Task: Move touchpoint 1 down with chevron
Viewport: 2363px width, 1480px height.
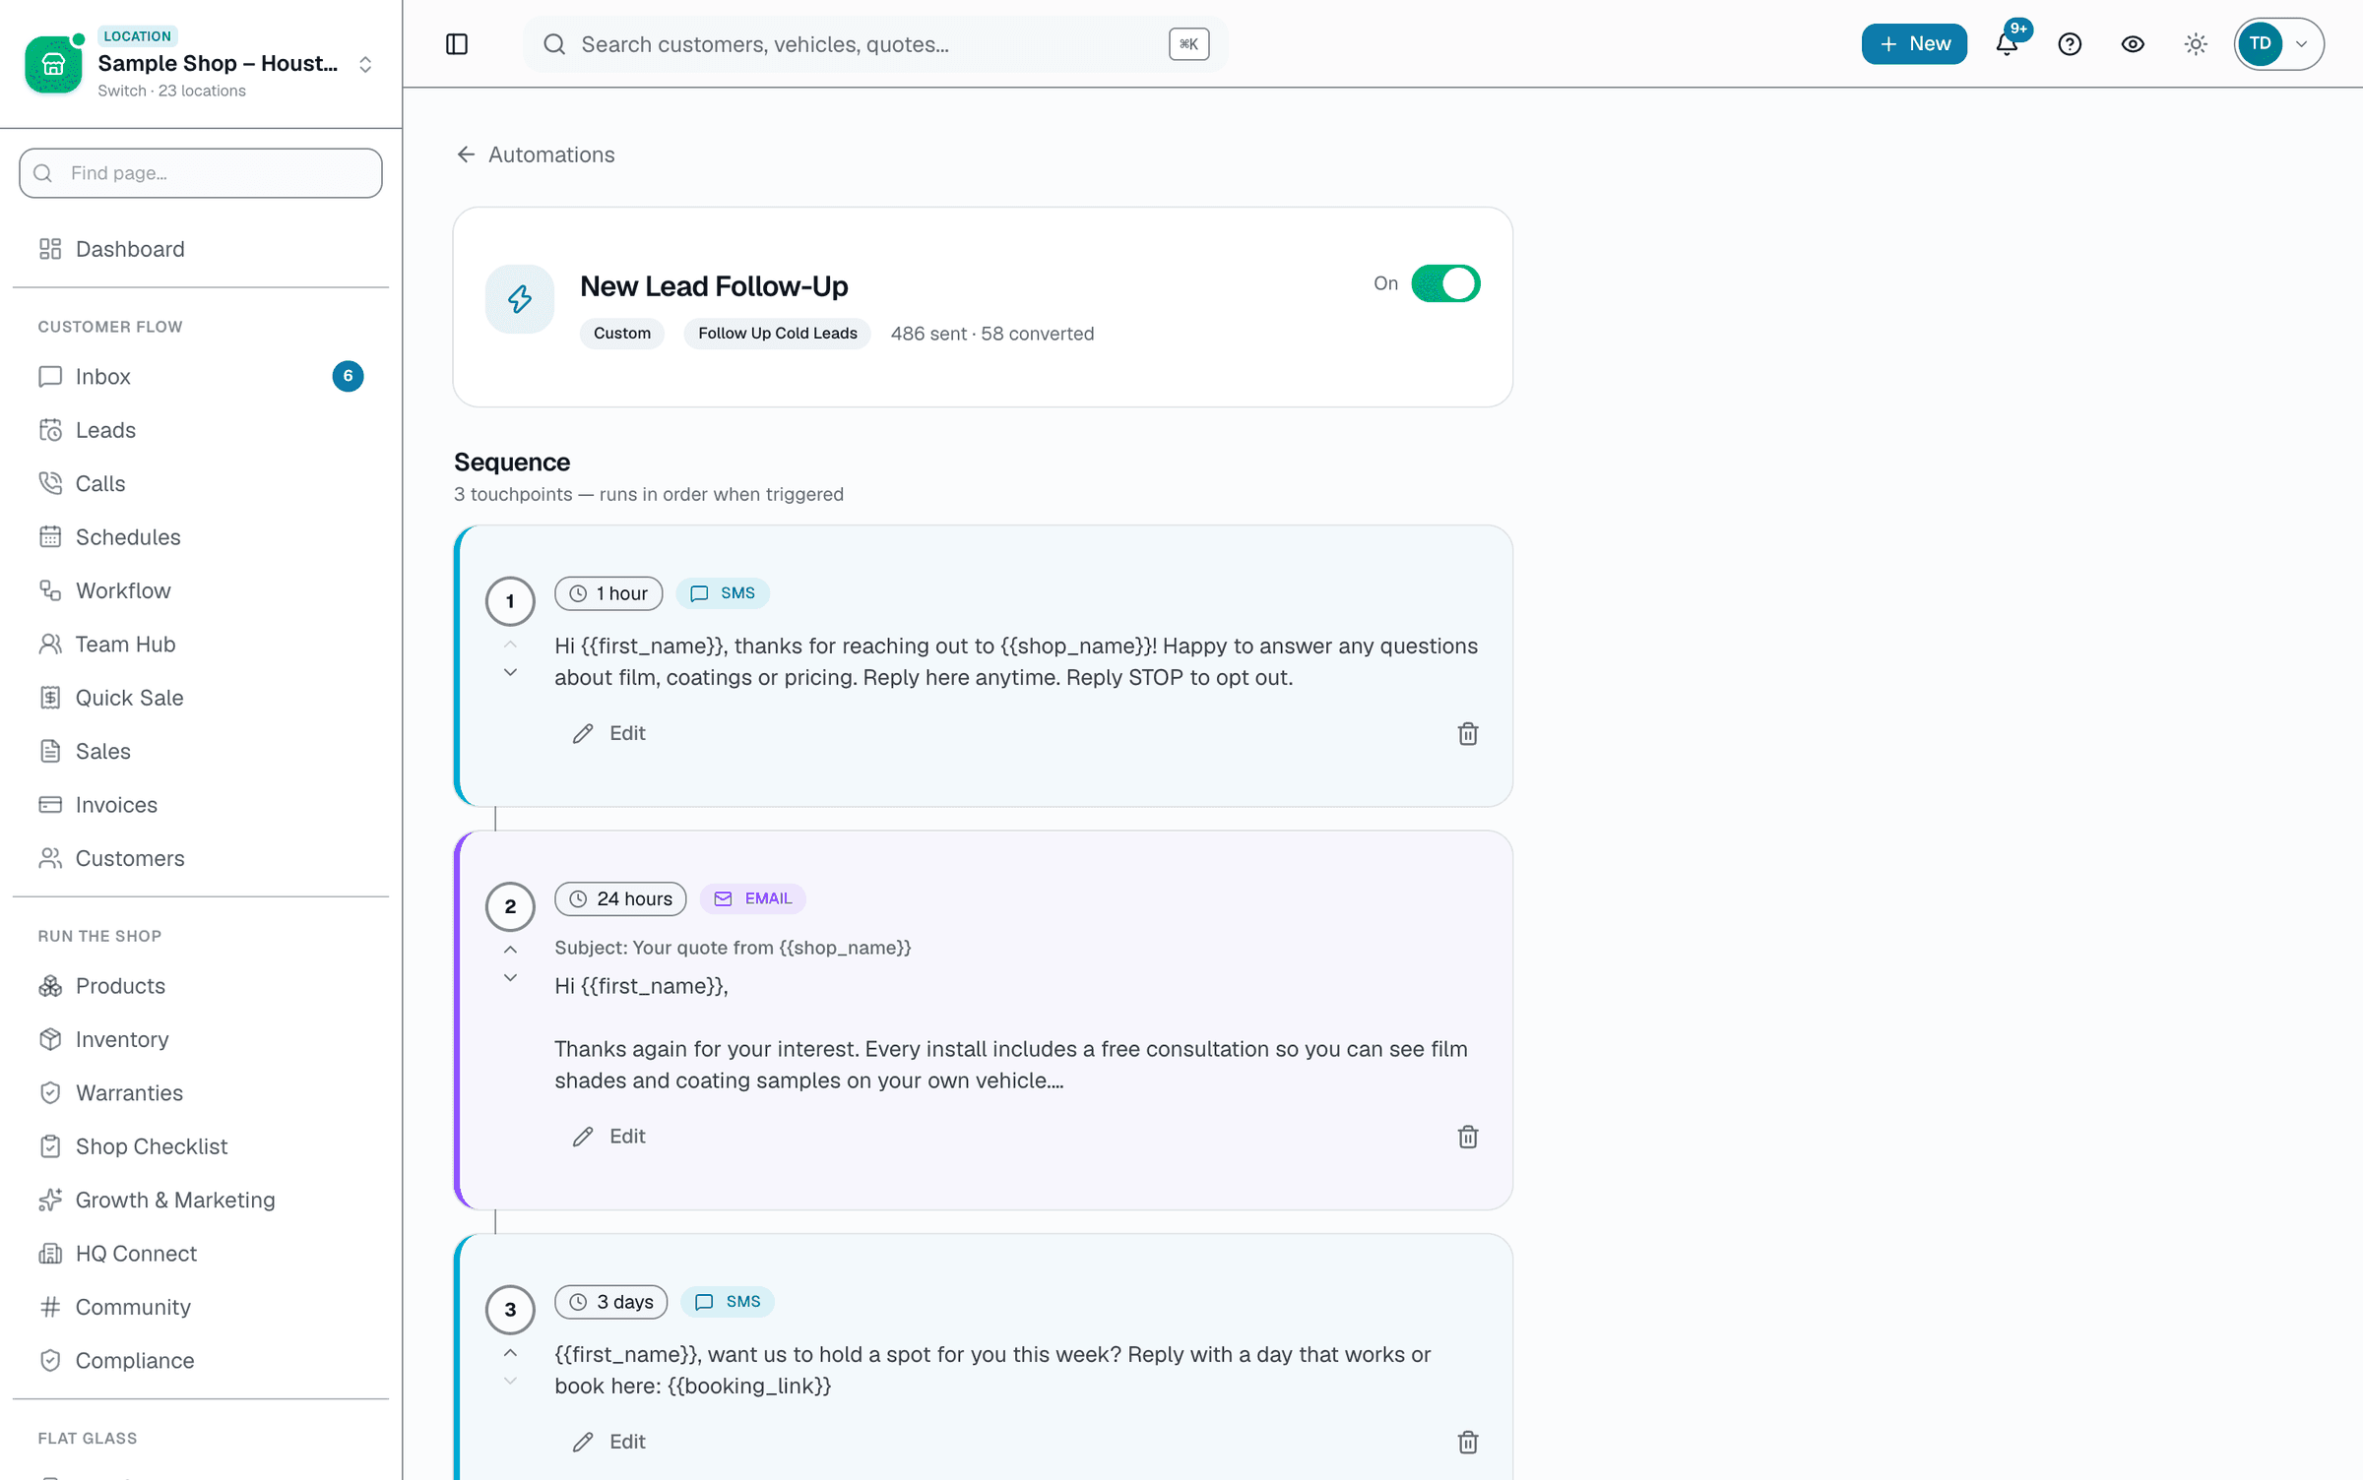Action: pyautogui.click(x=510, y=673)
